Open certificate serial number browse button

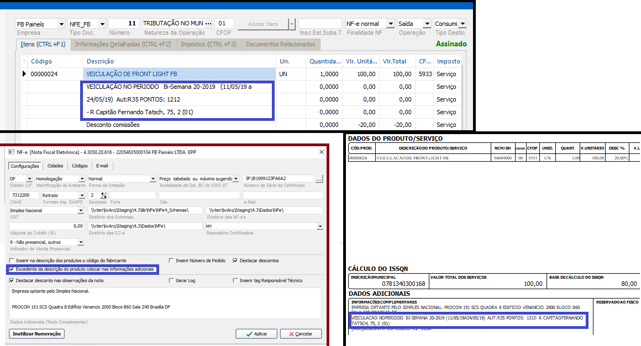(319, 179)
